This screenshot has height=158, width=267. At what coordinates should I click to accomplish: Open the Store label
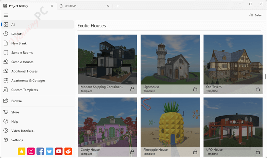point(15,112)
